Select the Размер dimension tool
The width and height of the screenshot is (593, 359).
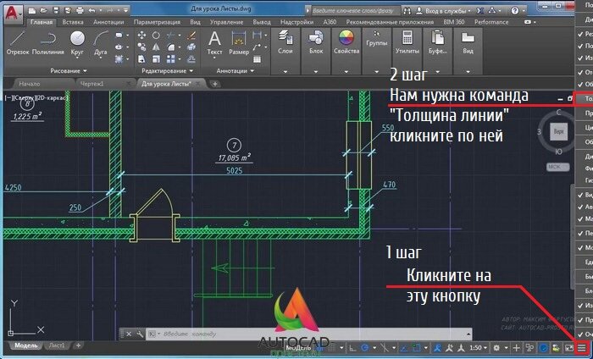click(x=239, y=43)
